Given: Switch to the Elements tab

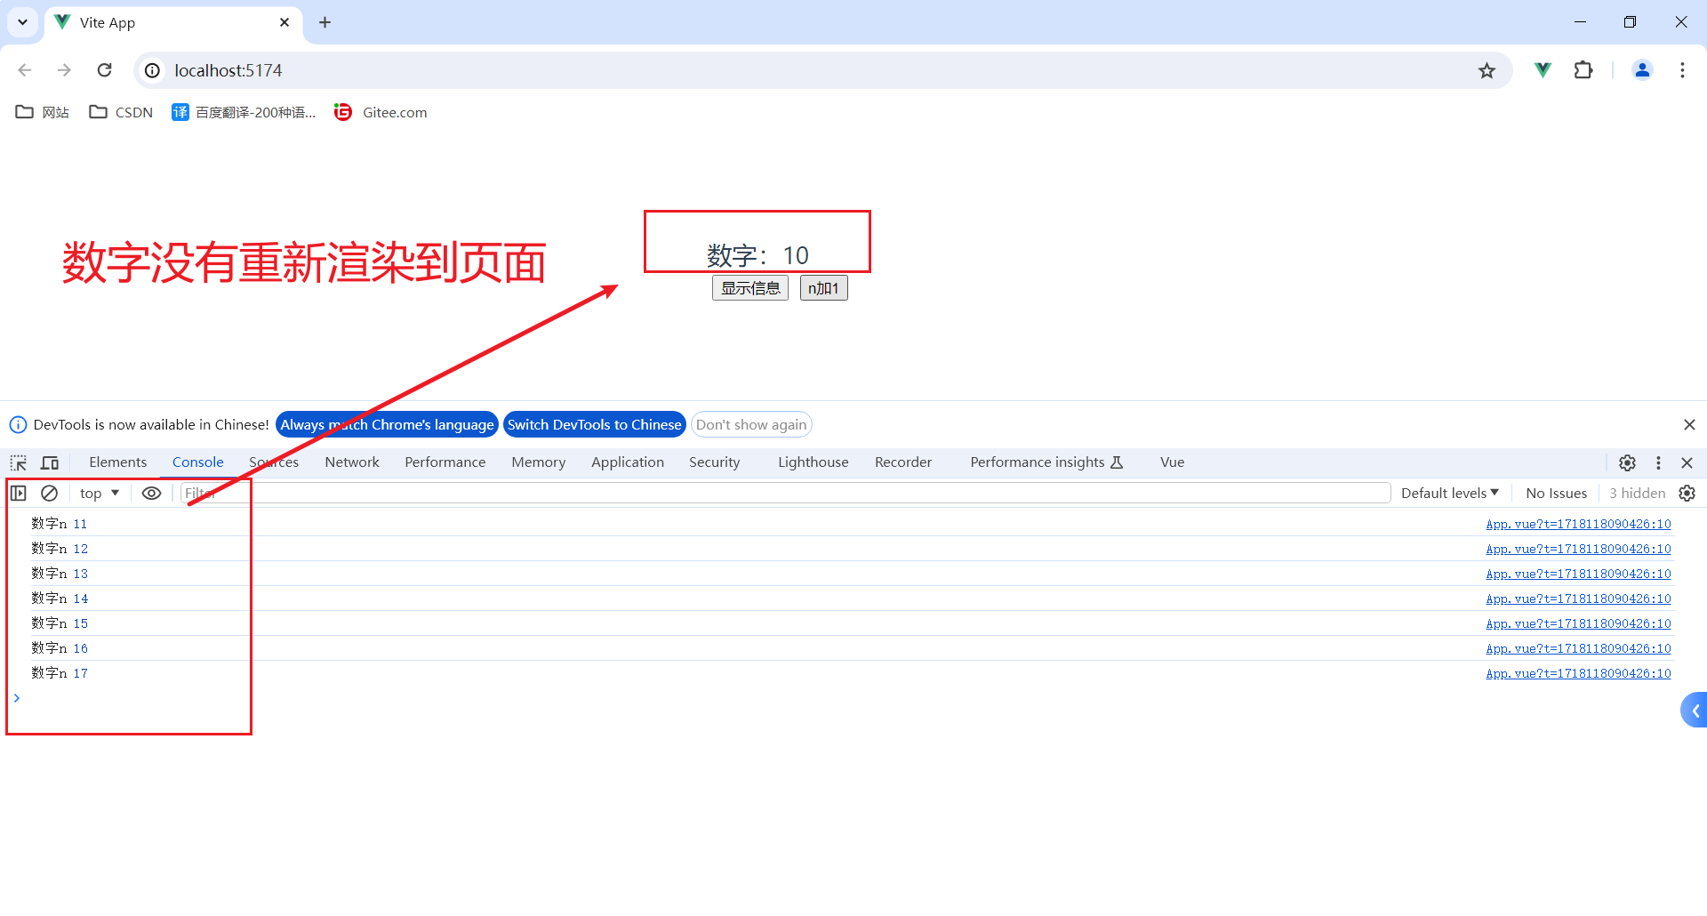Looking at the screenshot, I should pos(117,462).
